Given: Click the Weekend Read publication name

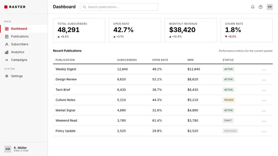Looking at the screenshot, I should pyautogui.click(x=66, y=121).
